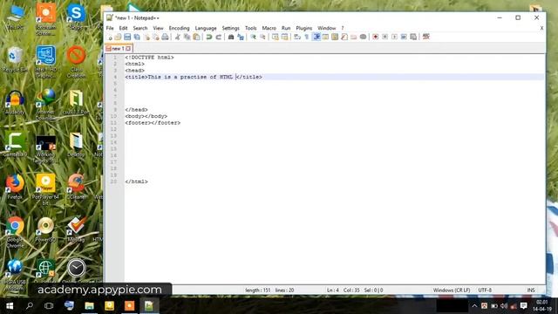The image size is (558, 314).
Task: Open the Replace toolbar icon
Action: [241, 37]
